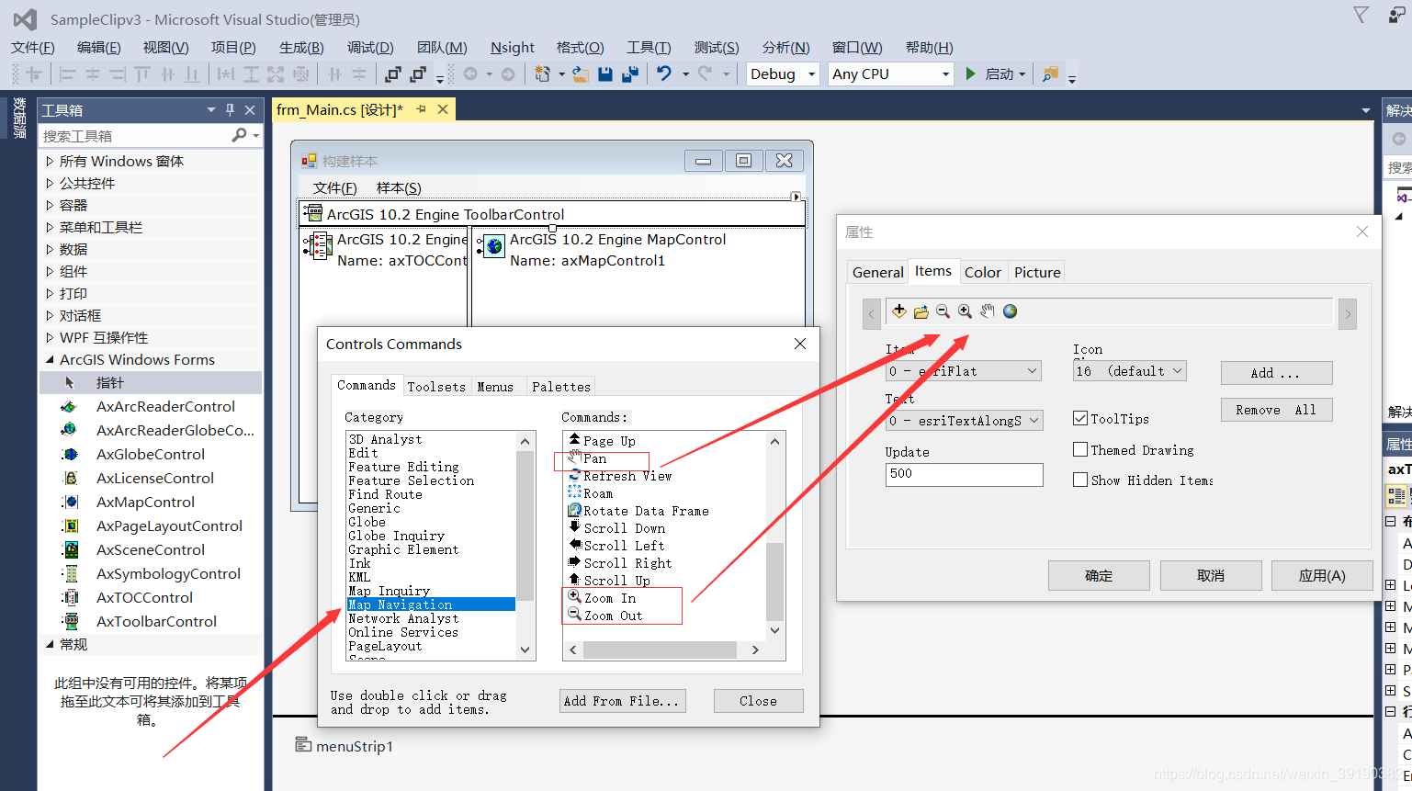This screenshot has width=1412, height=791.
Task: Uncheck the ToolTips checkbox
Action: pos(1080,418)
